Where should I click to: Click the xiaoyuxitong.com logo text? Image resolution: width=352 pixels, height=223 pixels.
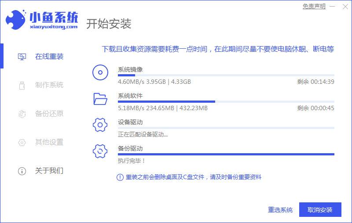[x=54, y=27]
